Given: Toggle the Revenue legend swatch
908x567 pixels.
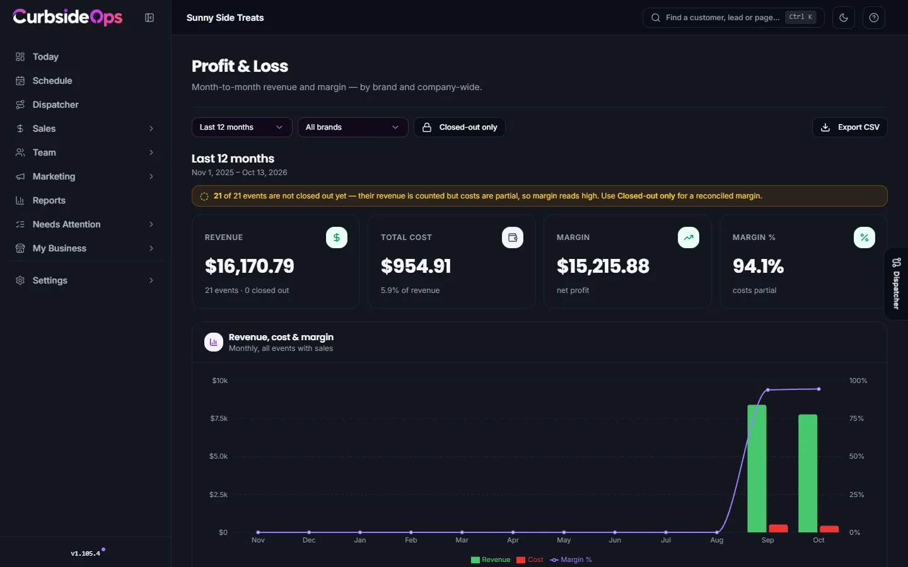Looking at the screenshot, I should click(475, 560).
